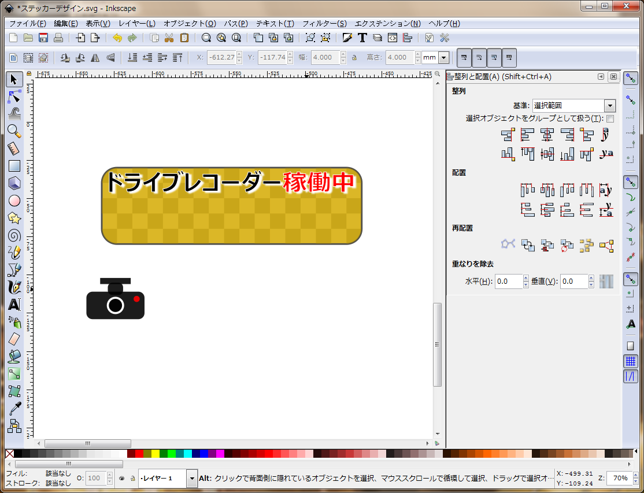Click the horizontal overlap value field
The width and height of the screenshot is (644, 493).
coord(508,281)
